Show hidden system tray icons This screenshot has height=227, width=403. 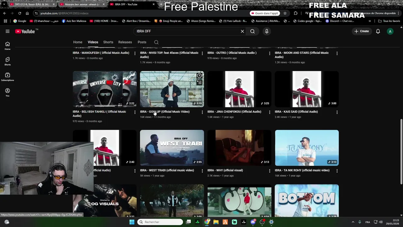tap(353, 222)
